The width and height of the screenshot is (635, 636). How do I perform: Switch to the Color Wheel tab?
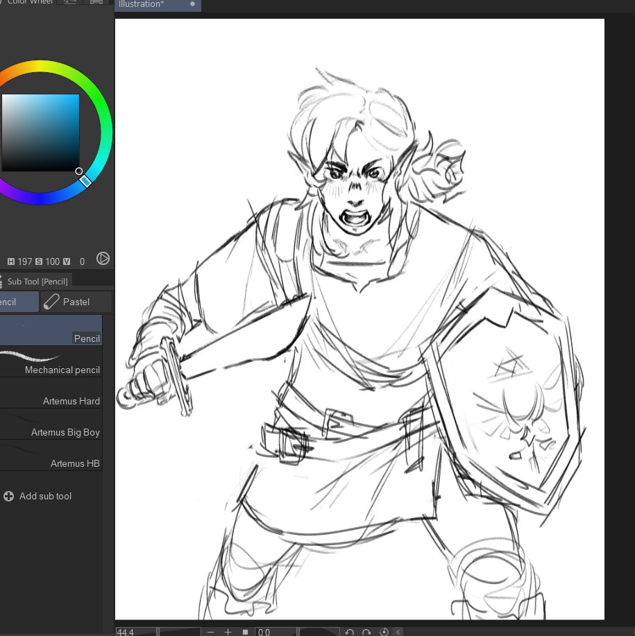28,2
